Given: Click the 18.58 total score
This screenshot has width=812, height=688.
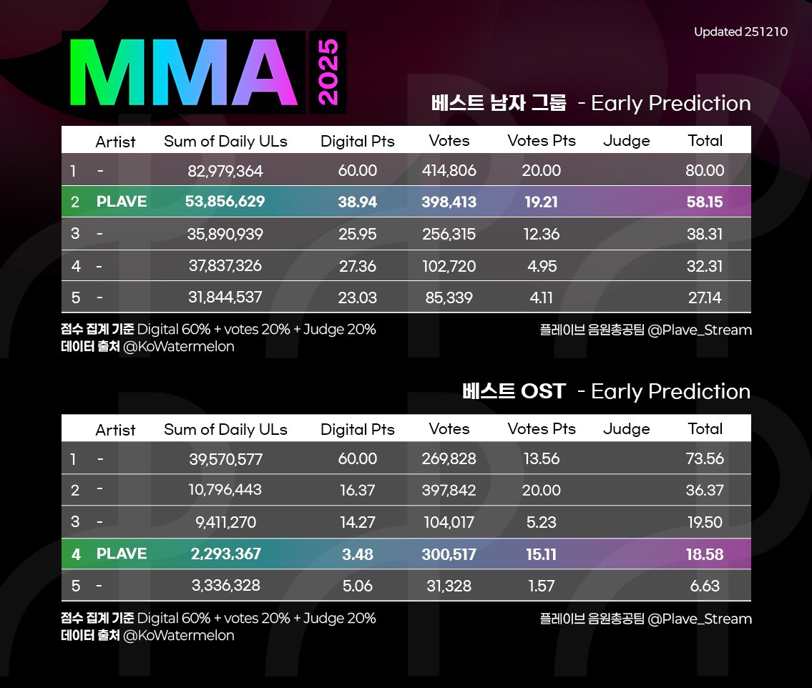Looking at the screenshot, I should pyautogui.click(x=705, y=554).
